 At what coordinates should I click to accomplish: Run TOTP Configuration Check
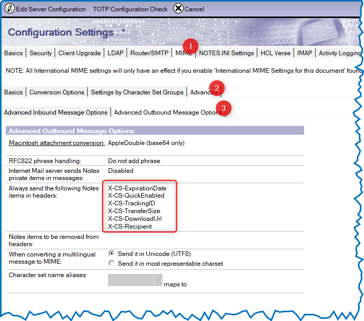click(130, 9)
